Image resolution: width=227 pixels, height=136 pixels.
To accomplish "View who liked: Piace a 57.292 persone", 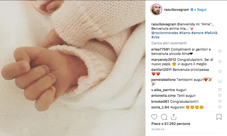I will [x=171, y=124].
